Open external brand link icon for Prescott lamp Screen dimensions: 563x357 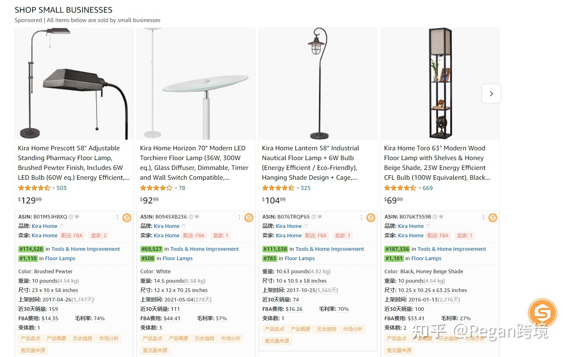coord(61,226)
